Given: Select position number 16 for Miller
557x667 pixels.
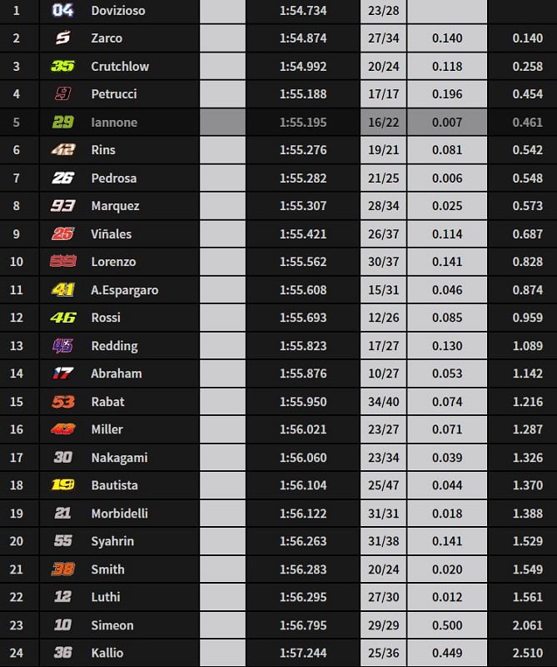Looking at the screenshot, I should coord(17,429).
